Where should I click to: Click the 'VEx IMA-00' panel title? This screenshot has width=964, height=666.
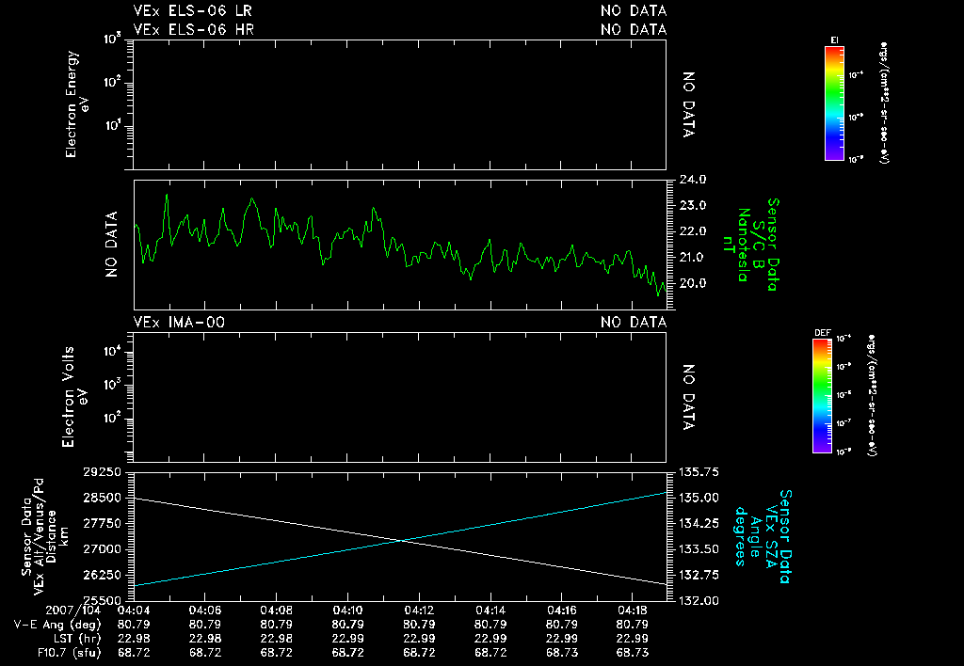(x=179, y=322)
